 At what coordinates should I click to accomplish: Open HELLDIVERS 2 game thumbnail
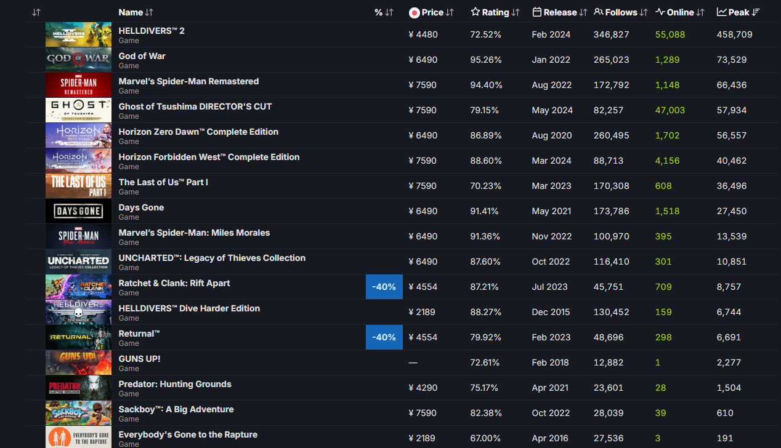(x=78, y=34)
